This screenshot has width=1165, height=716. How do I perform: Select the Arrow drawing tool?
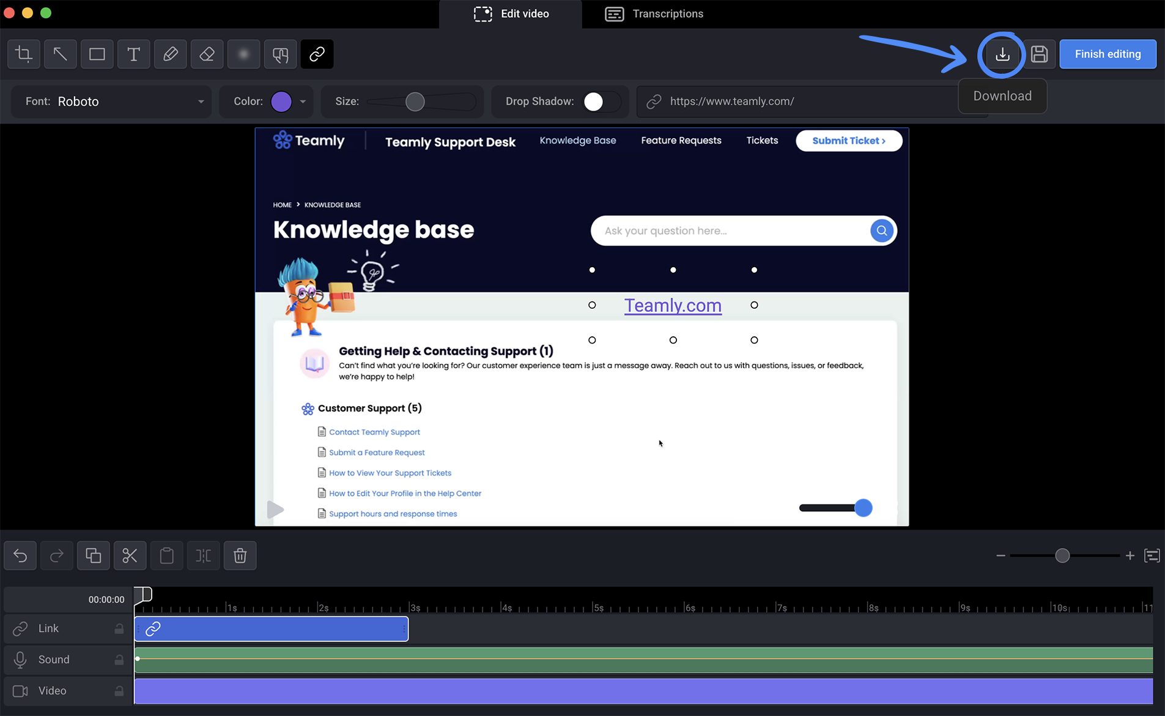[60, 54]
